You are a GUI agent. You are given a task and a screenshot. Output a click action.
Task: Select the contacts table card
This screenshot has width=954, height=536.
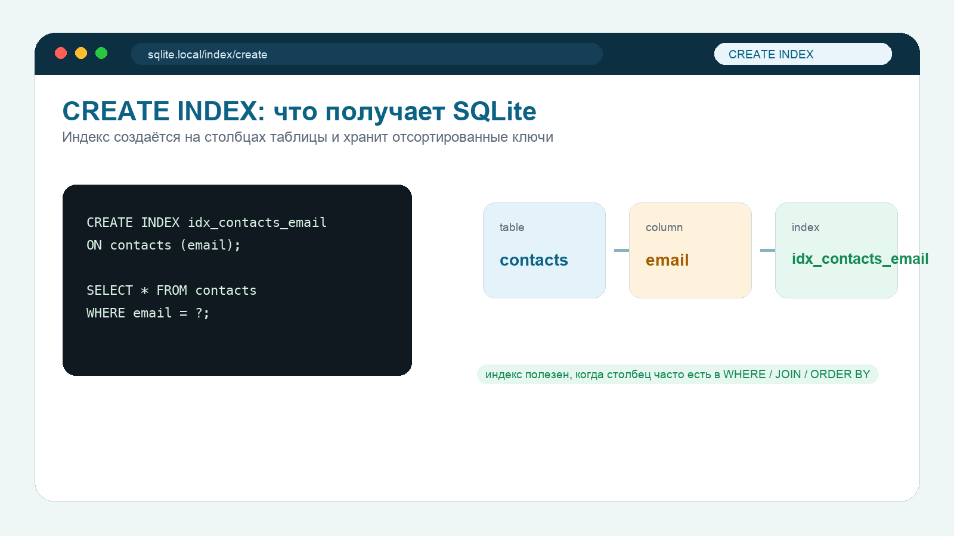[x=544, y=250]
